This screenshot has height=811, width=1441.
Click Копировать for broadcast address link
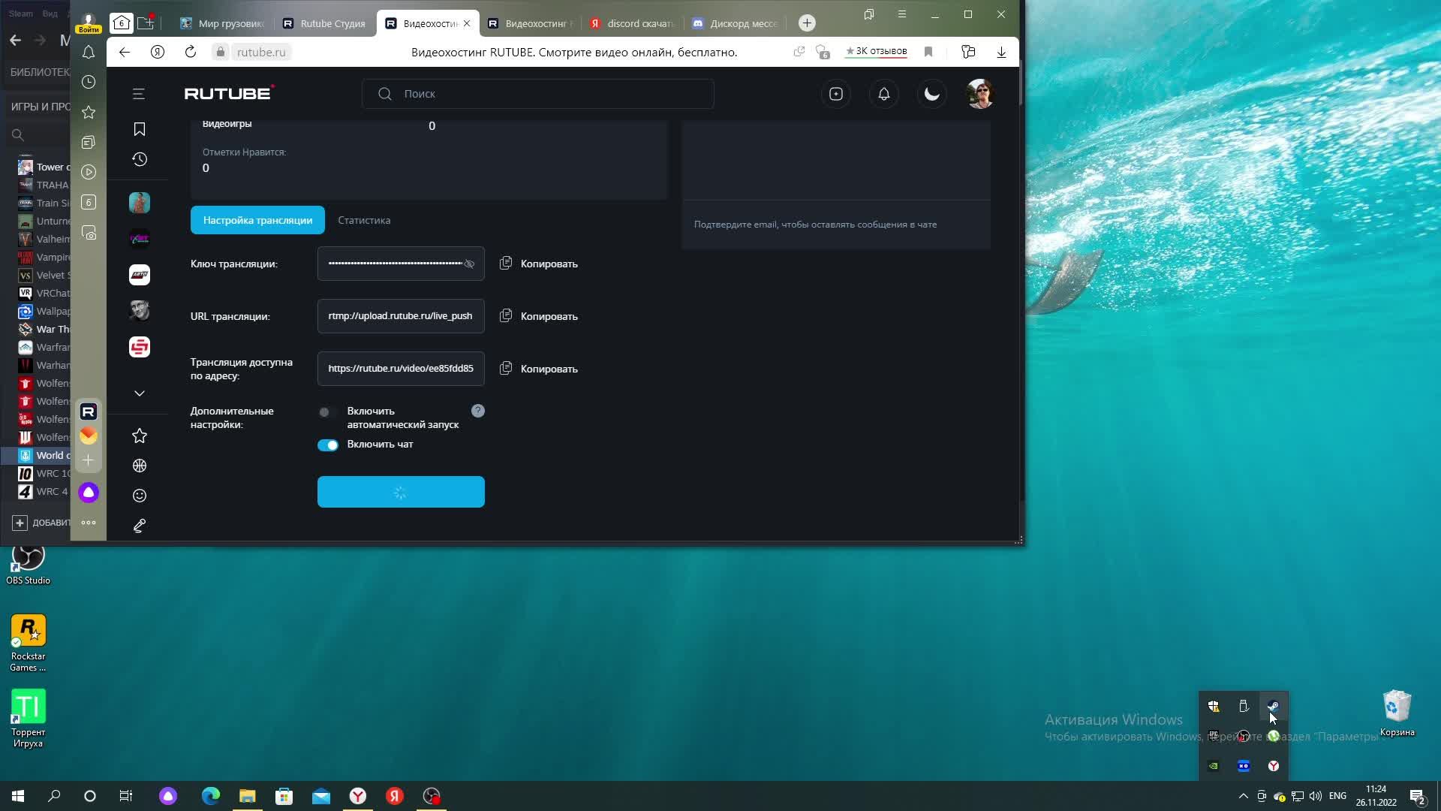click(549, 369)
